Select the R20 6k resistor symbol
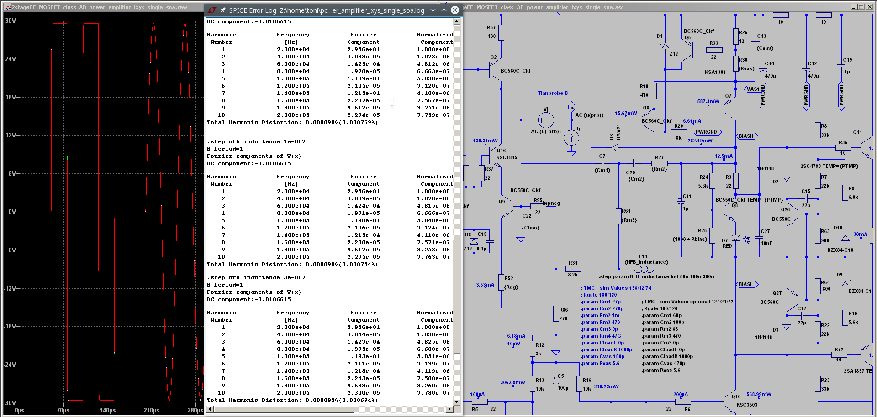877x417 pixels. click(679, 132)
